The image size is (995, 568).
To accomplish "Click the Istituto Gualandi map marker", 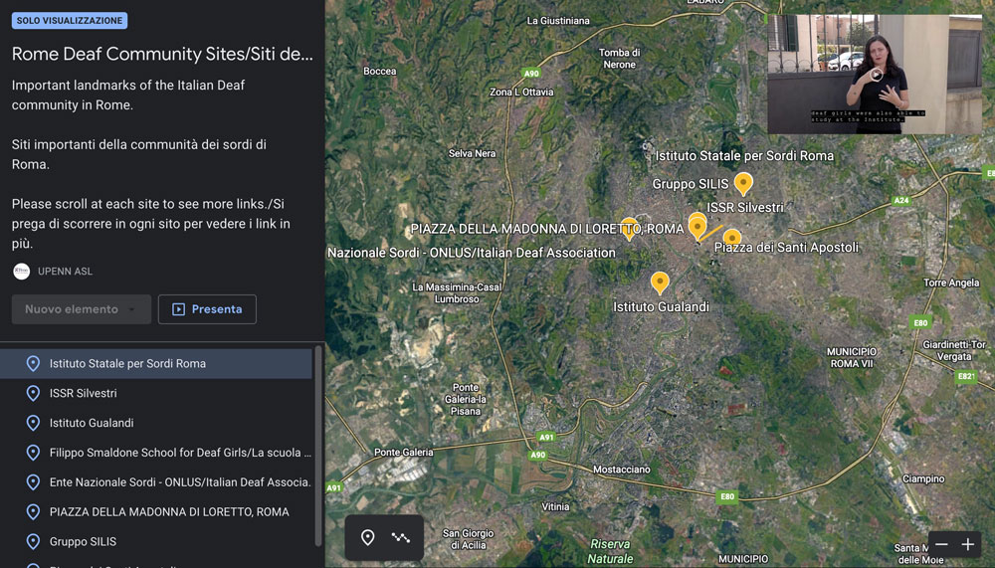I will (660, 283).
